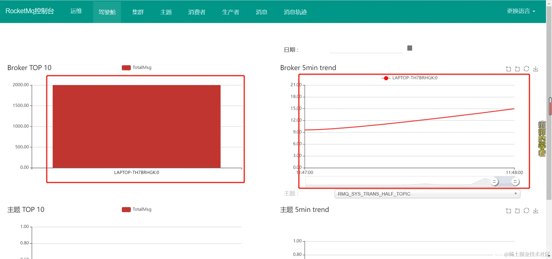Open the 消息轨迹 message trace tab
Screen dimensions: 552x259
pos(295,12)
